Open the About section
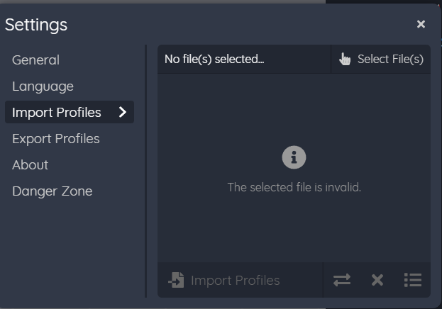442x309 pixels. pyautogui.click(x=31, y=165)
